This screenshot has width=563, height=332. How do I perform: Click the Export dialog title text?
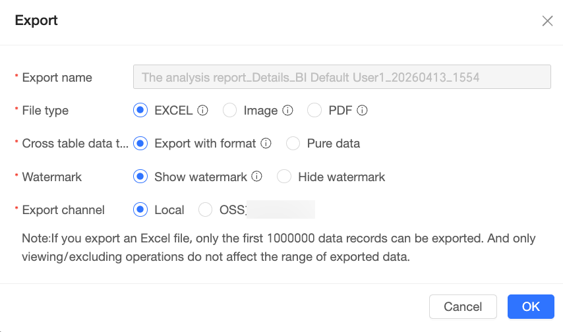pos(36,20)
